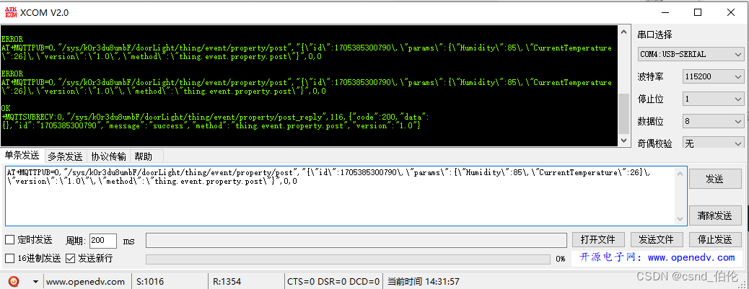The image size is (749, 289).
Task: Click the file path input field
Action: click(x=356, y=241)
